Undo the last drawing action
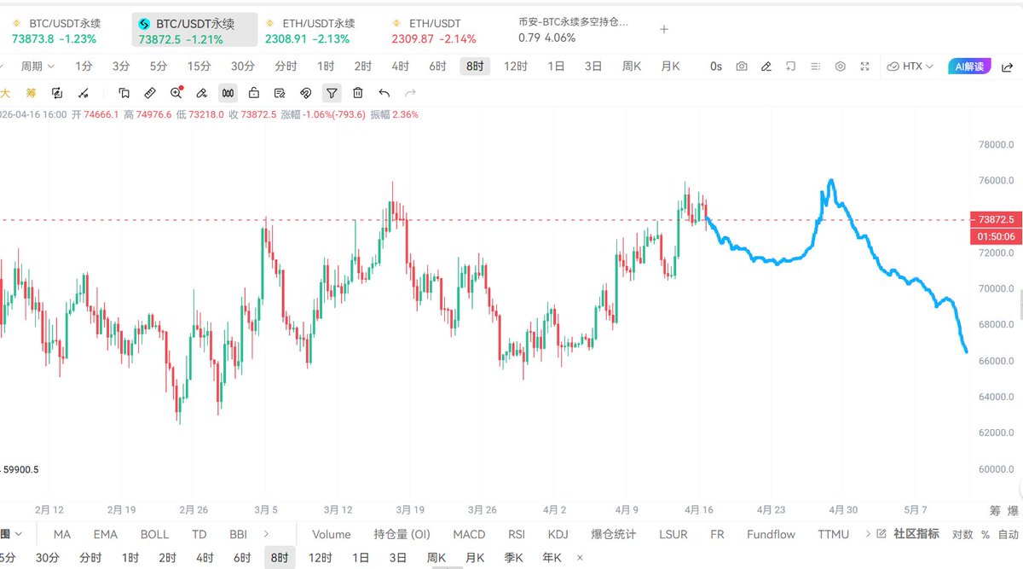The width and height of the screenshot is (1023, 569). point(382,92)
